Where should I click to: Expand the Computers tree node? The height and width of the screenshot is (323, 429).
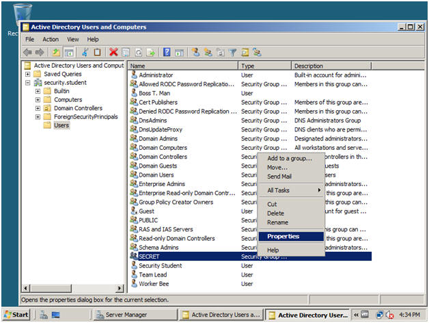pos(38,99)
